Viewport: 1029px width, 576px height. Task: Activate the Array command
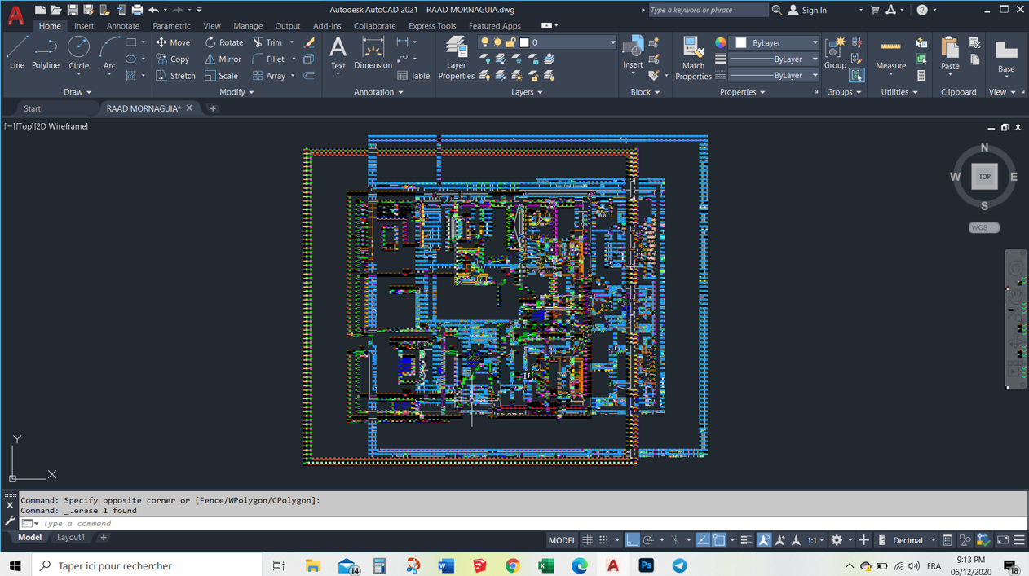(269, 76)
